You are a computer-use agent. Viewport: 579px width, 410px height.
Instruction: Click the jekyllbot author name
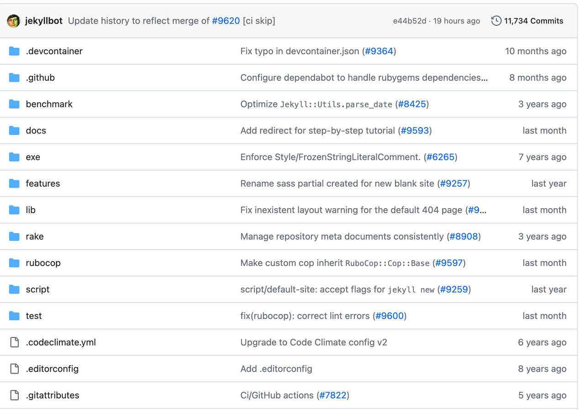pos(44,20)
